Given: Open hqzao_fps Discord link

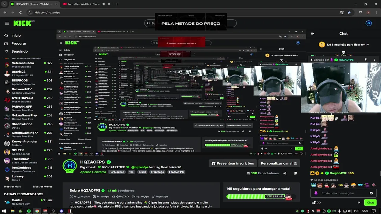Looking at the screenshot, I should click(x=140, y=196).
